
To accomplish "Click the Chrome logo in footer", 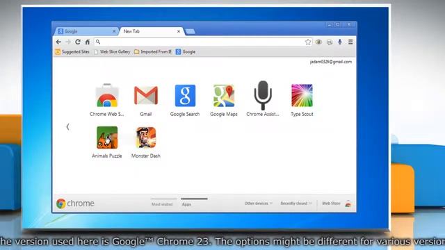I will tap(60, 203).
